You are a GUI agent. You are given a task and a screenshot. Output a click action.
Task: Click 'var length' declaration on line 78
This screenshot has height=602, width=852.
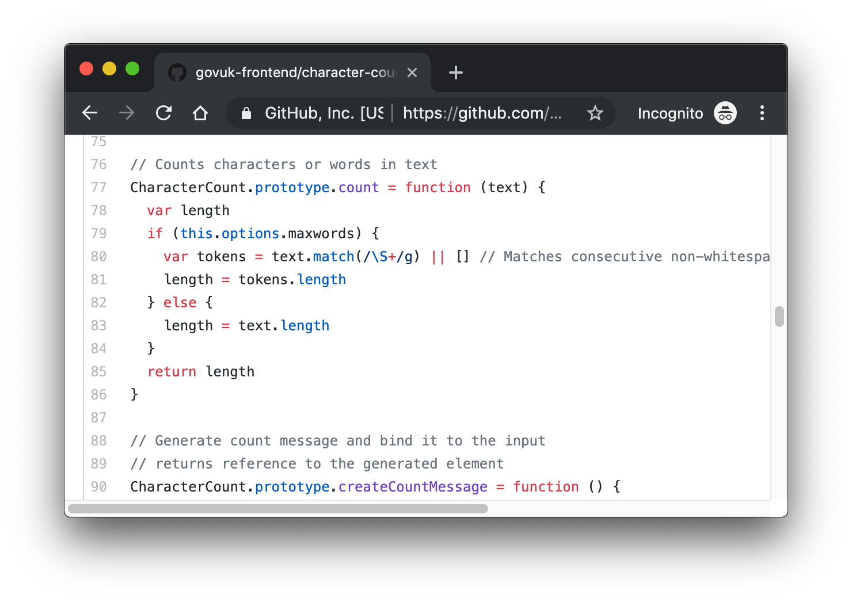pos(188,211)
